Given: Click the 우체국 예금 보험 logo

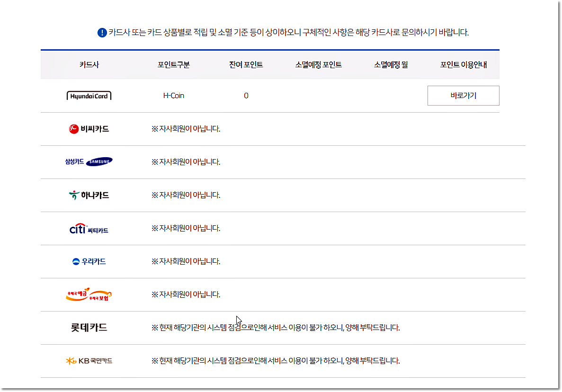Looking at the screenshot, I should (x=89, y=294).
